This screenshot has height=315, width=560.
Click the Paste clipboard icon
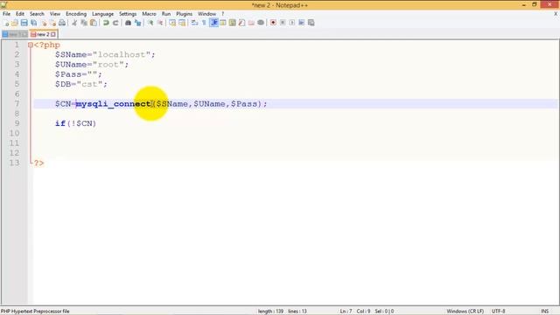tap(94, 23)
